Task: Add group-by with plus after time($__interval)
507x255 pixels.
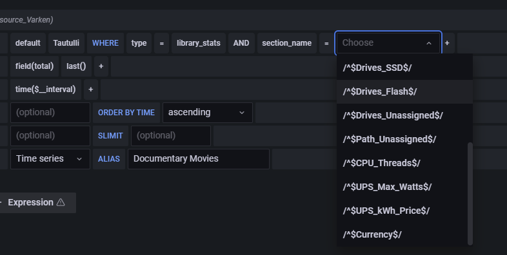Action: point(91,90)
